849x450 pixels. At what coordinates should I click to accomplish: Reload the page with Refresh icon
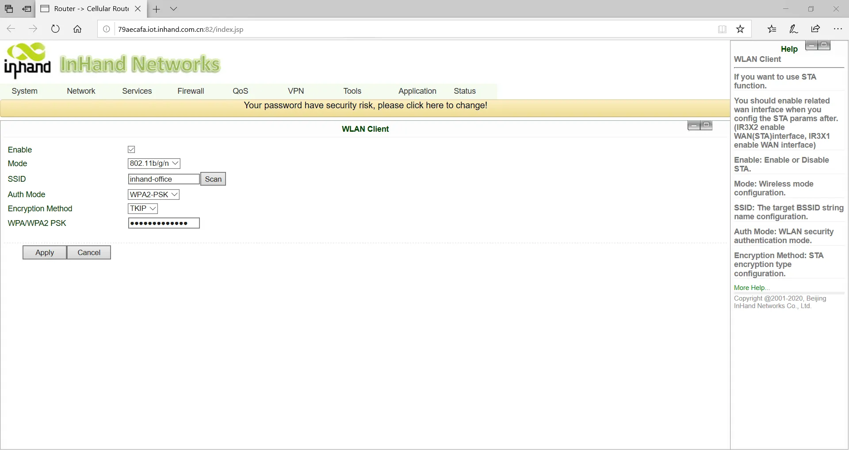55,29
